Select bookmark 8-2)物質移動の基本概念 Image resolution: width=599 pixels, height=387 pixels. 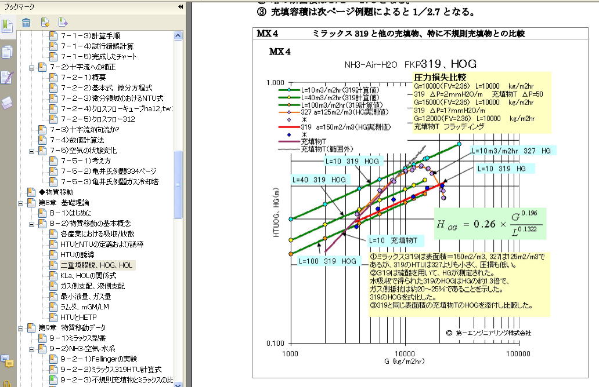[x=90, y=224]
